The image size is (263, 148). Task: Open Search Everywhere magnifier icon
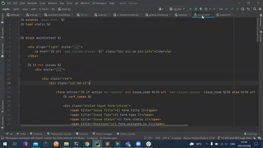[255, 9]
